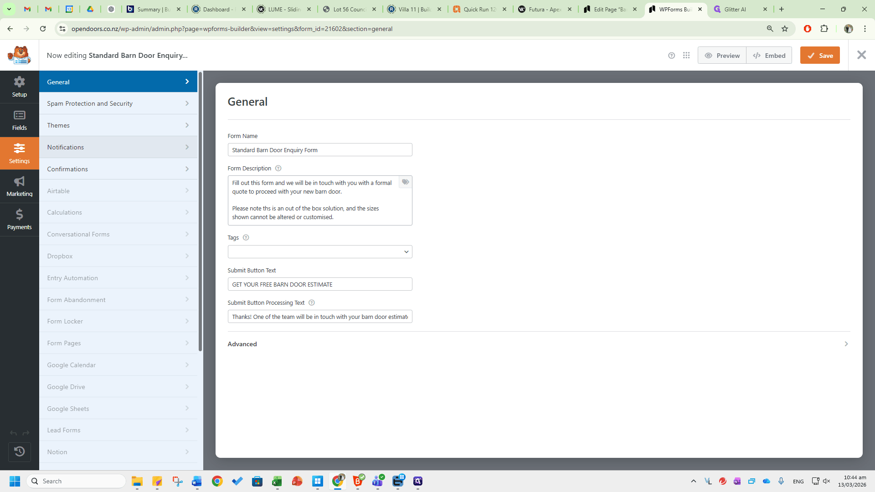Viewport: 875px width, 492px height.
Task: Click the Form Name input field
Action: [x=320, y=150]
